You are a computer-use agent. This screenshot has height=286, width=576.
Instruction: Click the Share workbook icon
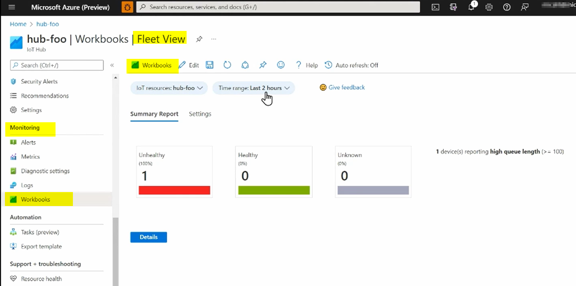(x=245, y=65)
